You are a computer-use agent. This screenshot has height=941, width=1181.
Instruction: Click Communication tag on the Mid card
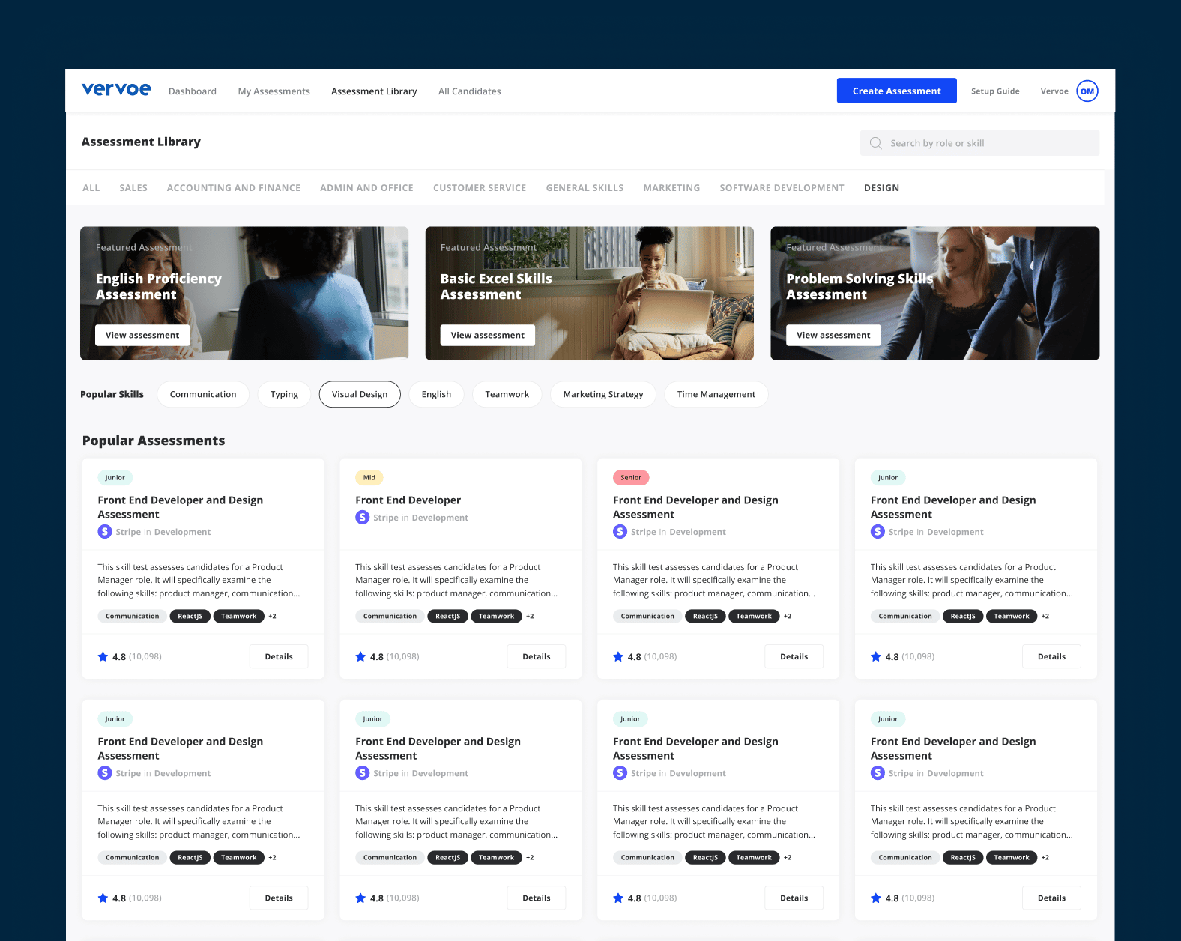tap(390, 616)
